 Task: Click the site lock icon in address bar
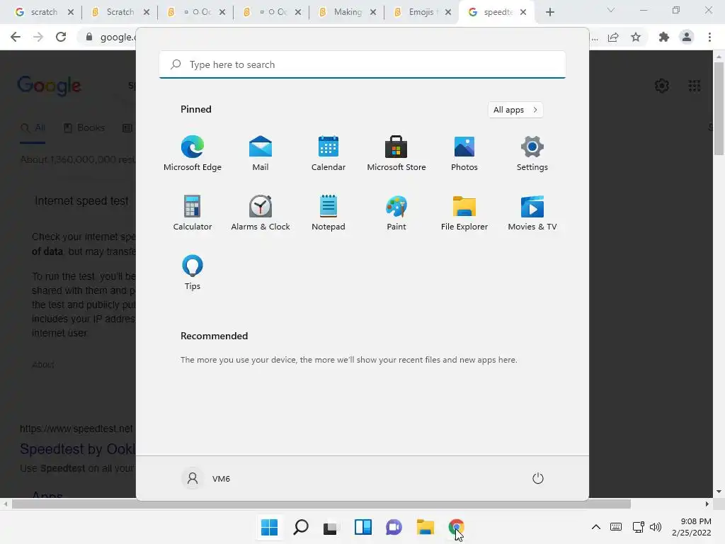click(89, 37)
